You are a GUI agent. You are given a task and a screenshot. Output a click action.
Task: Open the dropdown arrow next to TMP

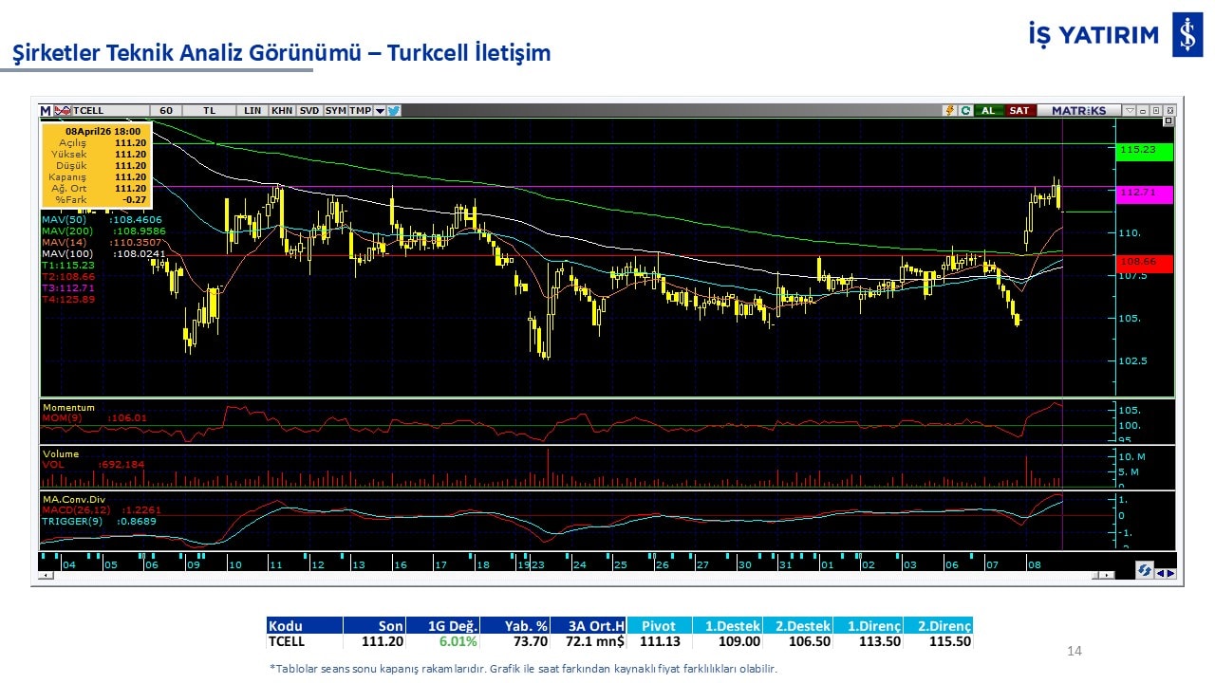point(380,111)
